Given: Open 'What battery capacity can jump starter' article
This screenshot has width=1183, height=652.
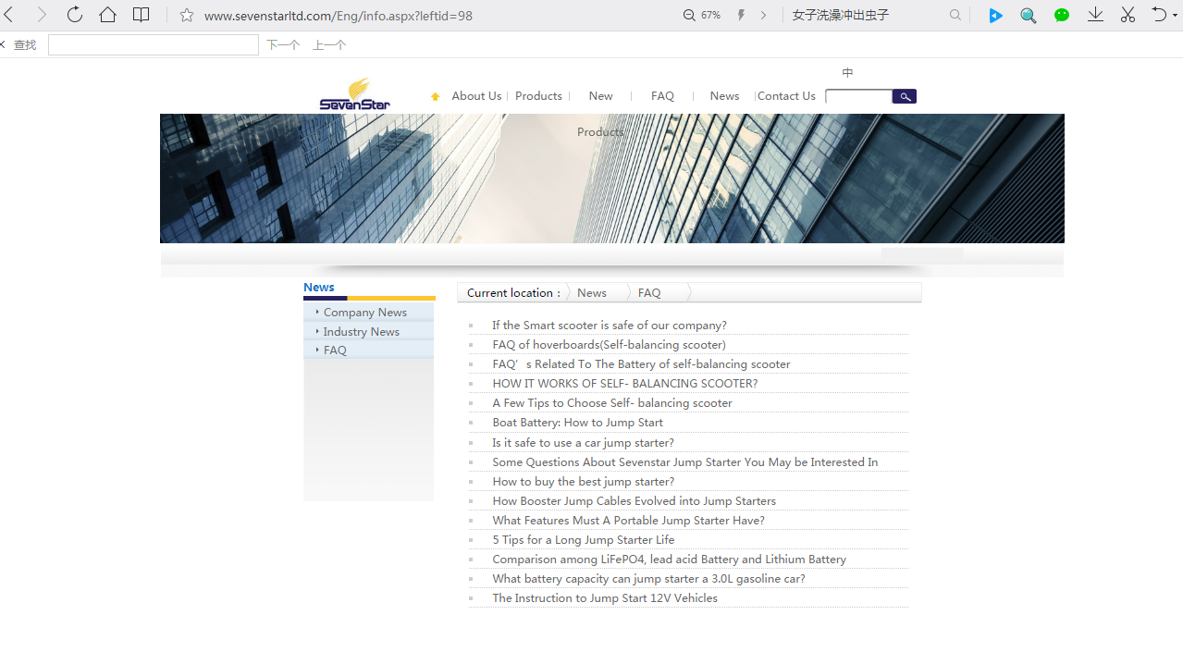Looking at the screenshot, I should point(648,579).
